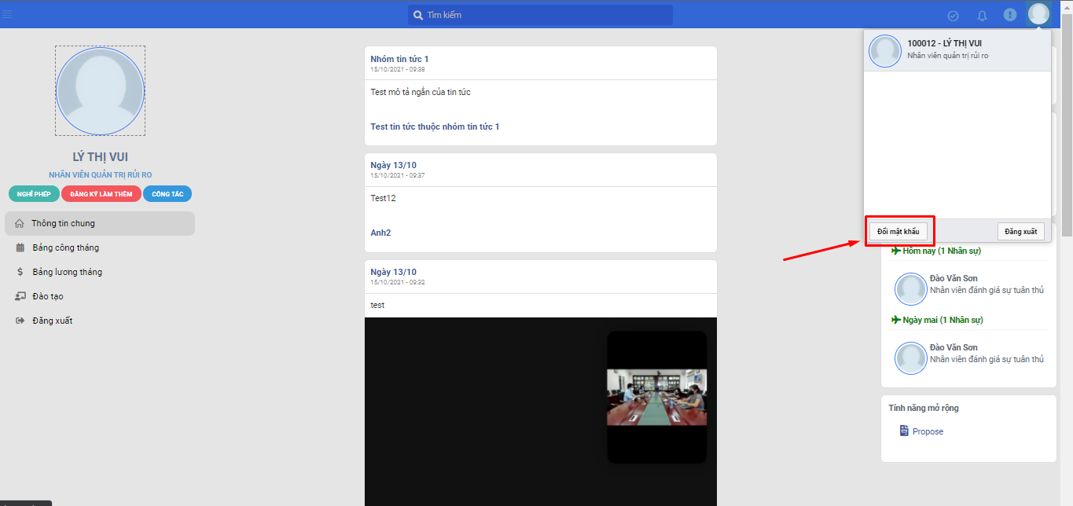Screen dimensions: 1073x506
Task: Click the Đổi mật khẩu button
Action: pos(898,231)
